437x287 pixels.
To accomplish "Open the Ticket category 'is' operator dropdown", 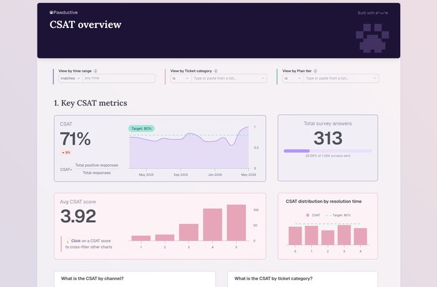I will pos(181,78).
